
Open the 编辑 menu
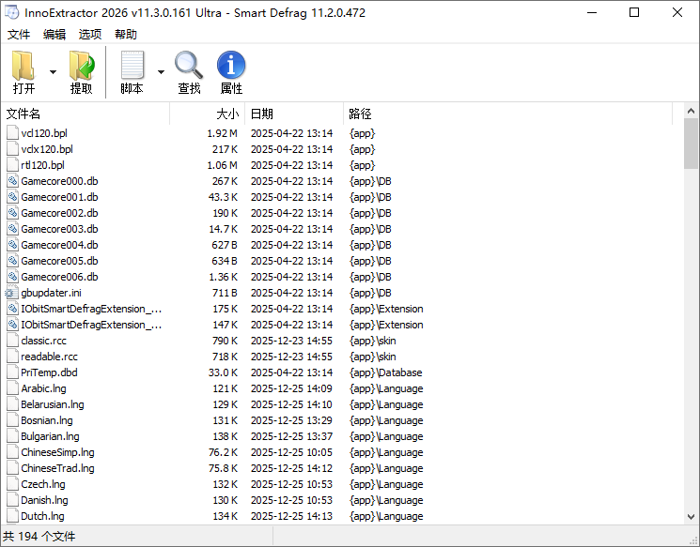point(54,35)
